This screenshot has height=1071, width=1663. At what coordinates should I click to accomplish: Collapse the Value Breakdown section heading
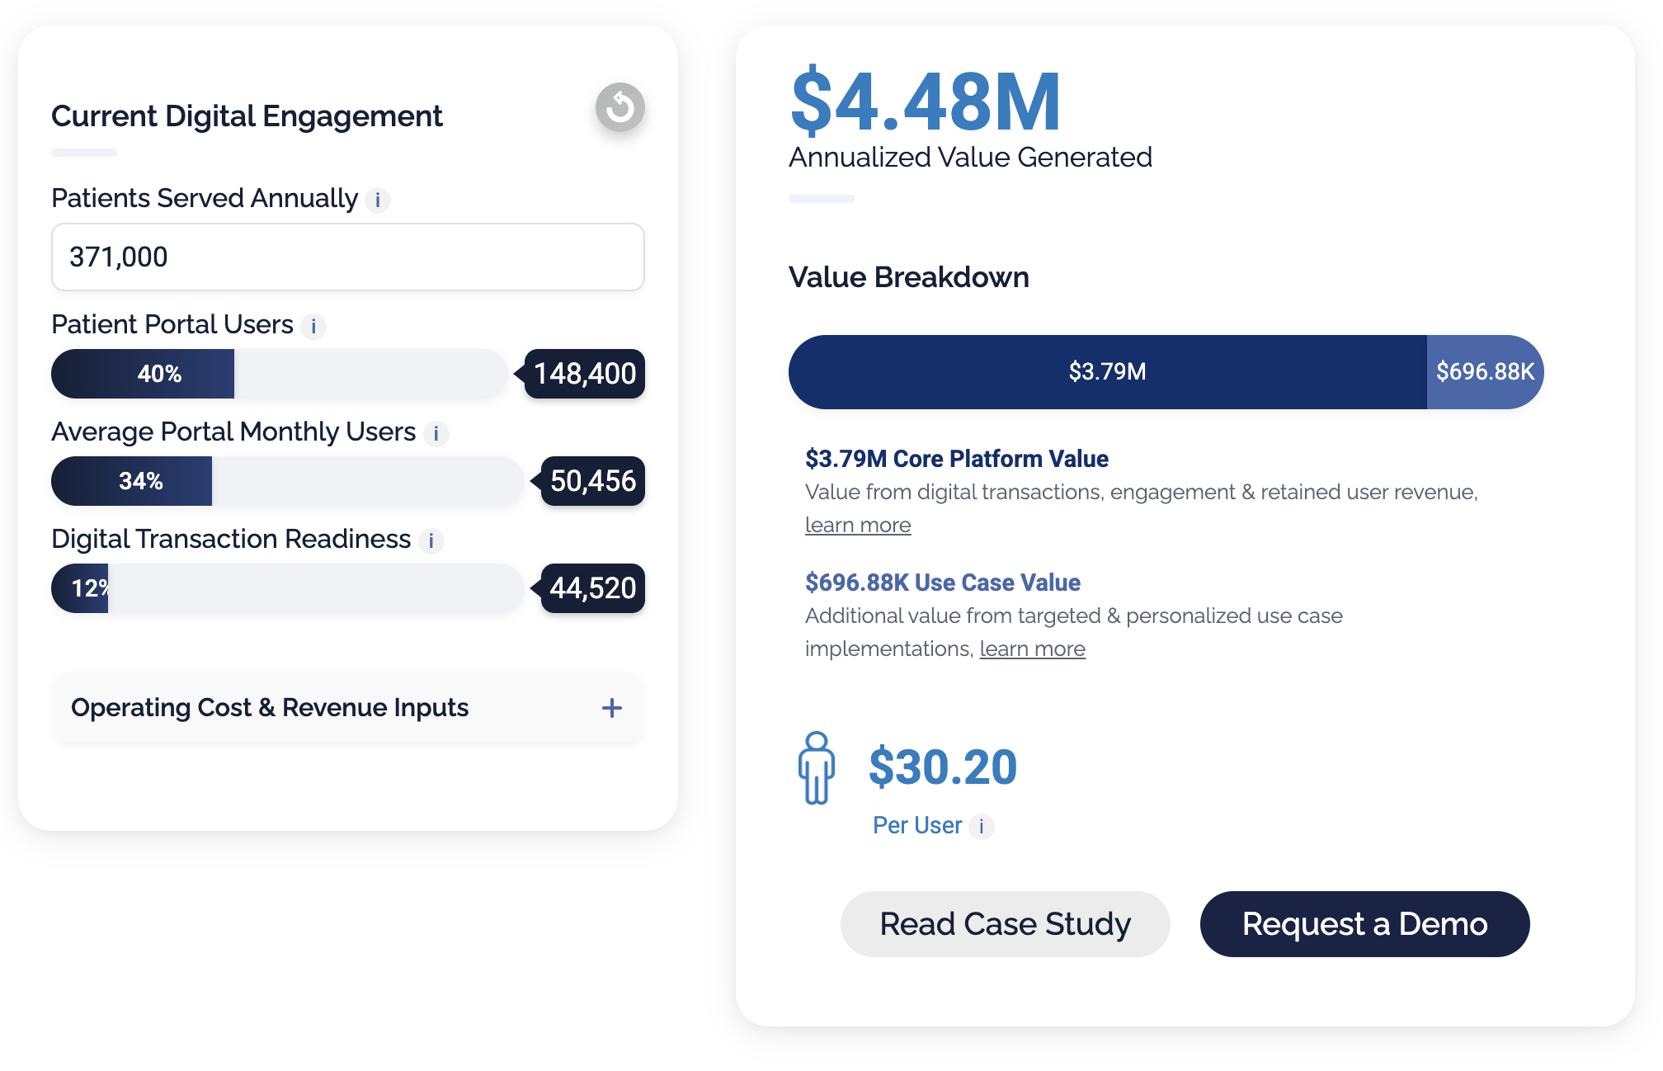907,277
